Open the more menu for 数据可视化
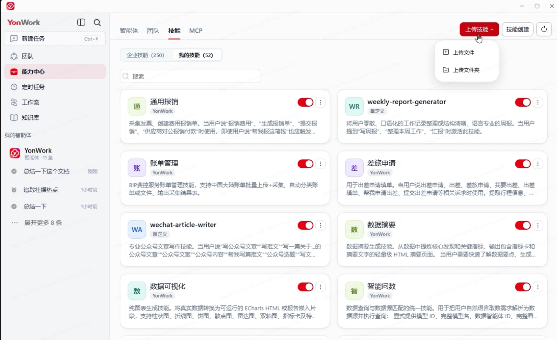 click(x=320, y=287)
